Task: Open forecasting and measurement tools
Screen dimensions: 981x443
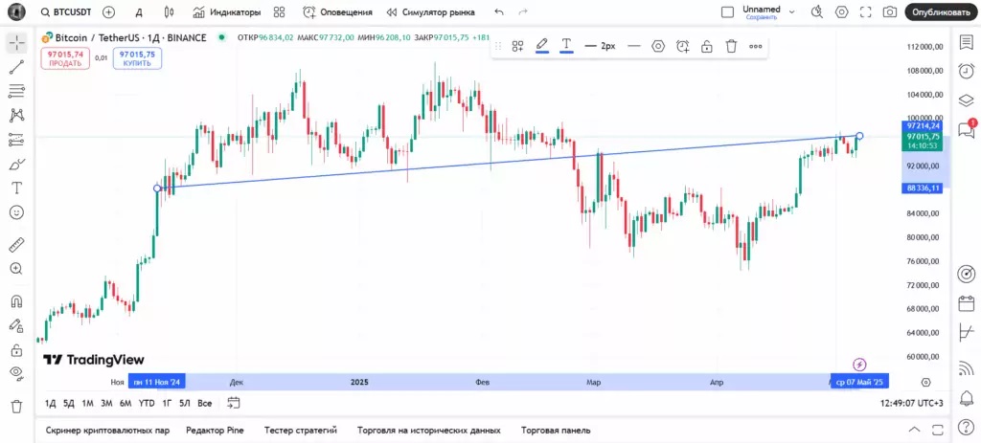Action: (x=17, y=140)
